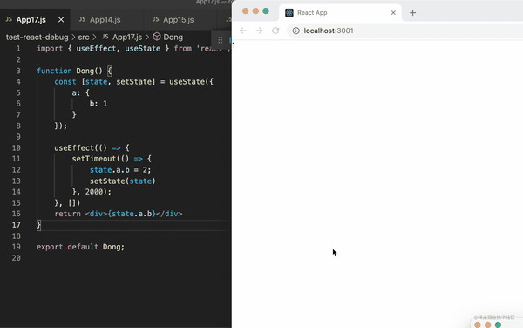Click the React App tab favicon

click(289, 13)
